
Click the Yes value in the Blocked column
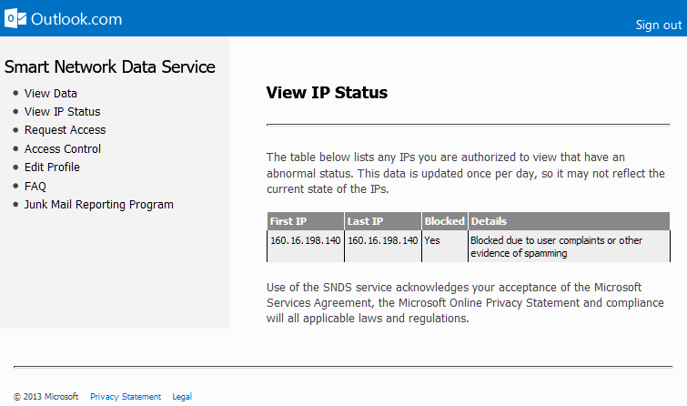[x=432, y=240]
